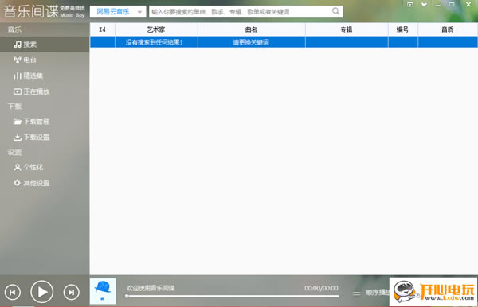
Task: Skip to the next track
Action: point(72,292)
